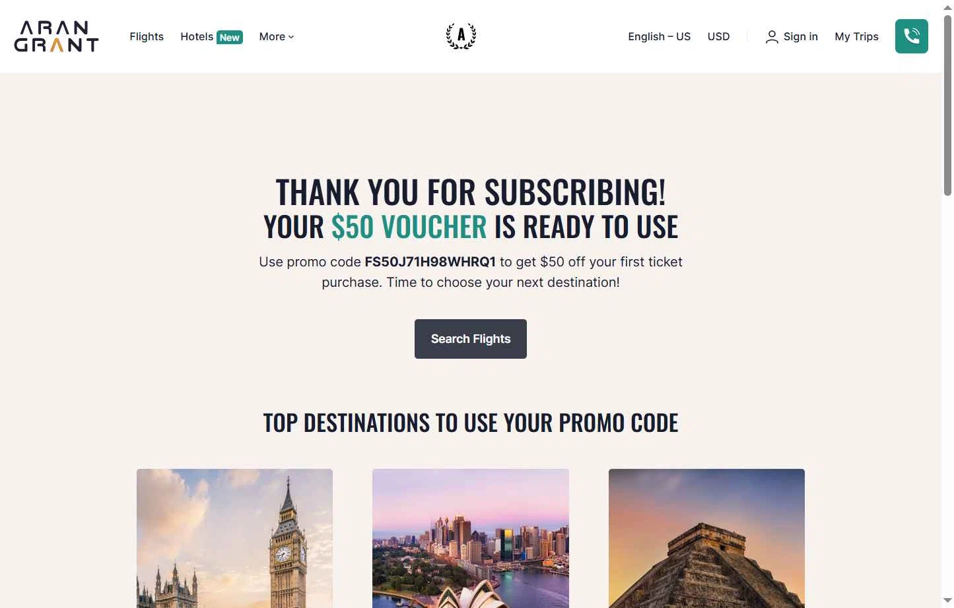This screenshot has height=608, width=954.
Task: Select the Big Ben London destination image
Action: click(x=234, y=538)
